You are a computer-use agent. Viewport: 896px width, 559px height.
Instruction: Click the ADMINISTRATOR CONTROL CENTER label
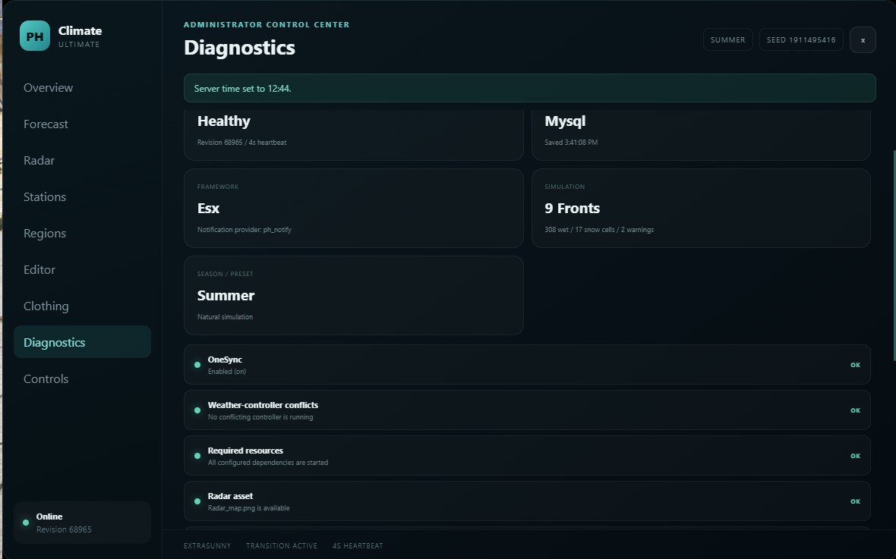click(x=267, y=24)
